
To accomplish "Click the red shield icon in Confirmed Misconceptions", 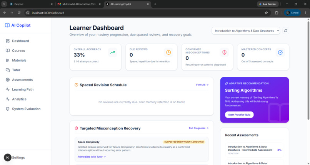I will [x=224, y=52].
